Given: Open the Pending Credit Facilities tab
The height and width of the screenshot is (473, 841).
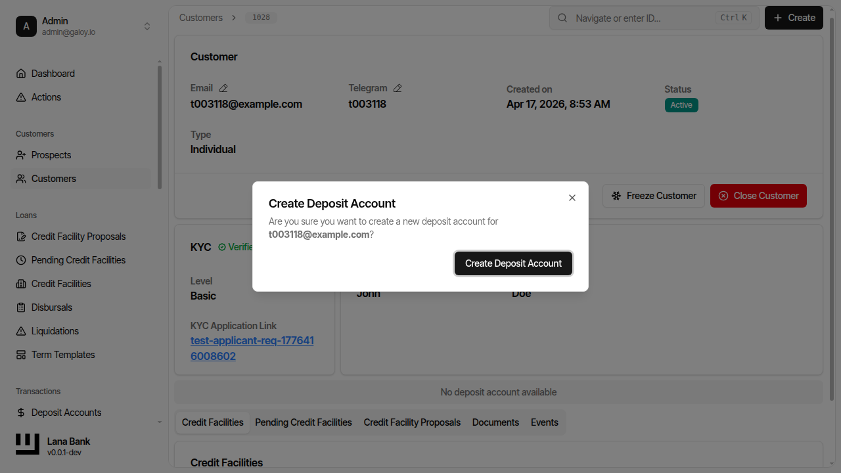Looking at the screenshot, I should [303, 422].
